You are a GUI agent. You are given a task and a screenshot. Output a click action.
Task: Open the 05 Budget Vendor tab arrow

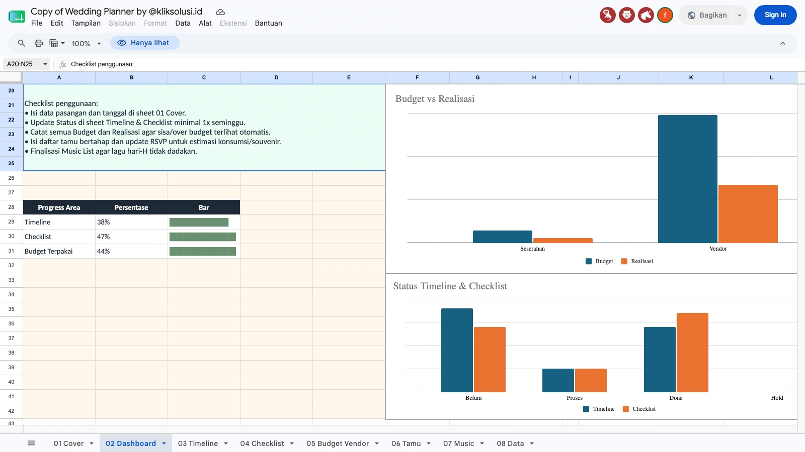click(377, 443)
